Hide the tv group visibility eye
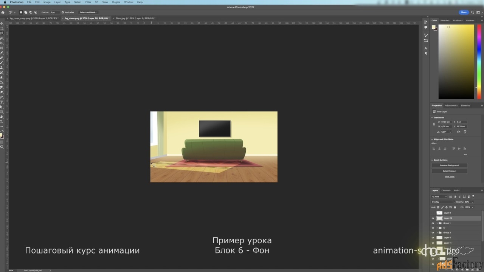 433,228
